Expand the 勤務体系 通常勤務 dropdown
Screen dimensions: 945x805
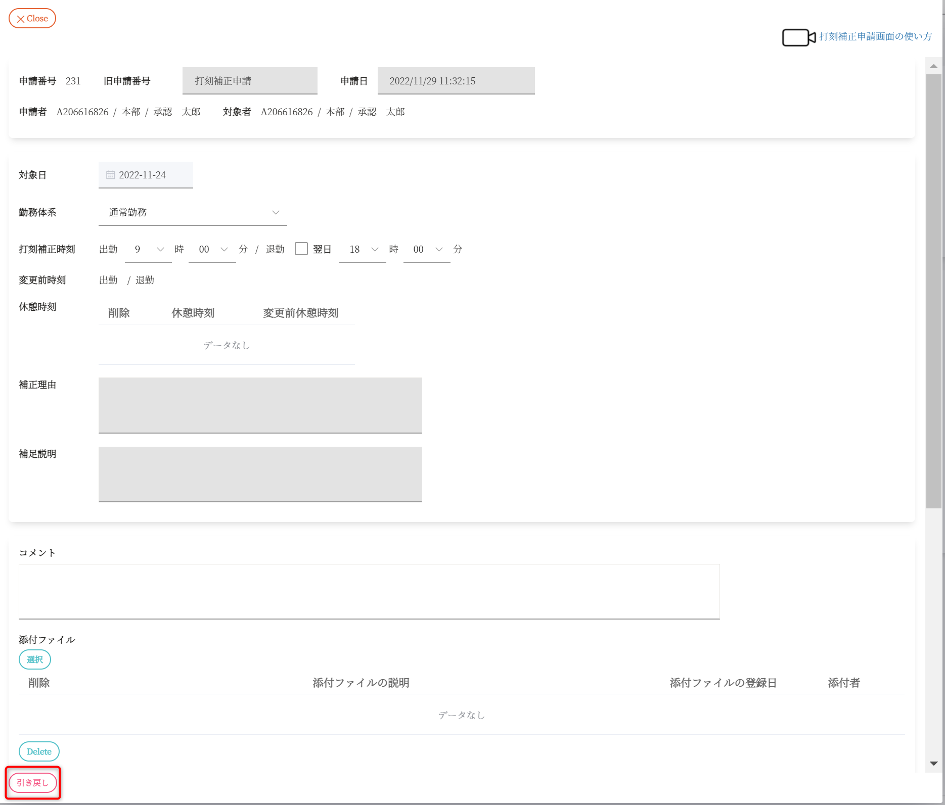192,213
